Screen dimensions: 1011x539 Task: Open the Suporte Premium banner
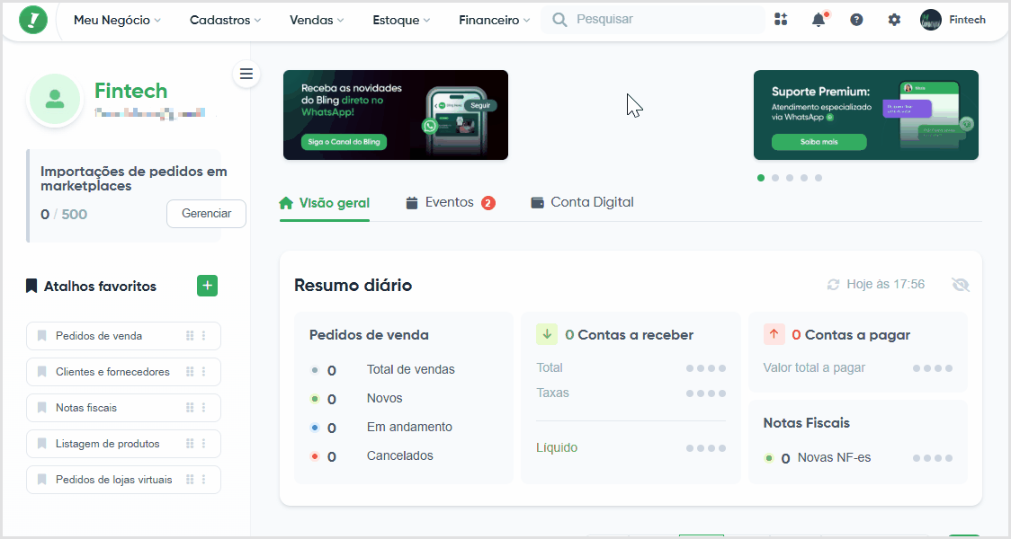pyautogui.click(x=866, y=115)
